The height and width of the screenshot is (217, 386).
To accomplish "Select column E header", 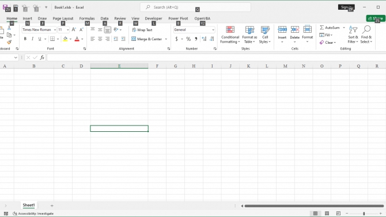I will point(119,66).
